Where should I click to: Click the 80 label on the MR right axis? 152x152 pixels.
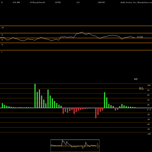click(148, 90)
